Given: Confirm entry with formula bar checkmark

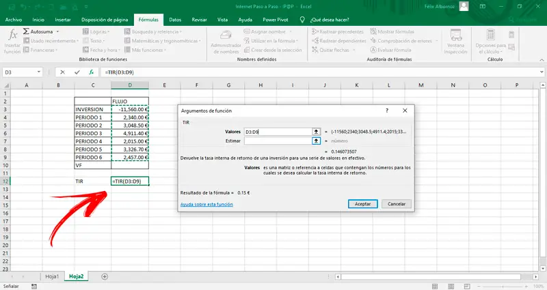Looking at the screenshot, I should tap(77, 72).
